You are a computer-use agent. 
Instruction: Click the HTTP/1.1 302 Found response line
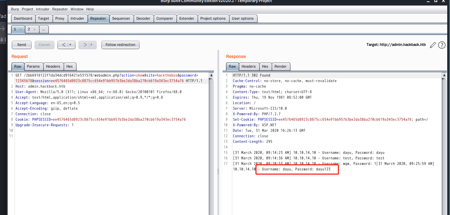point(252,75)
